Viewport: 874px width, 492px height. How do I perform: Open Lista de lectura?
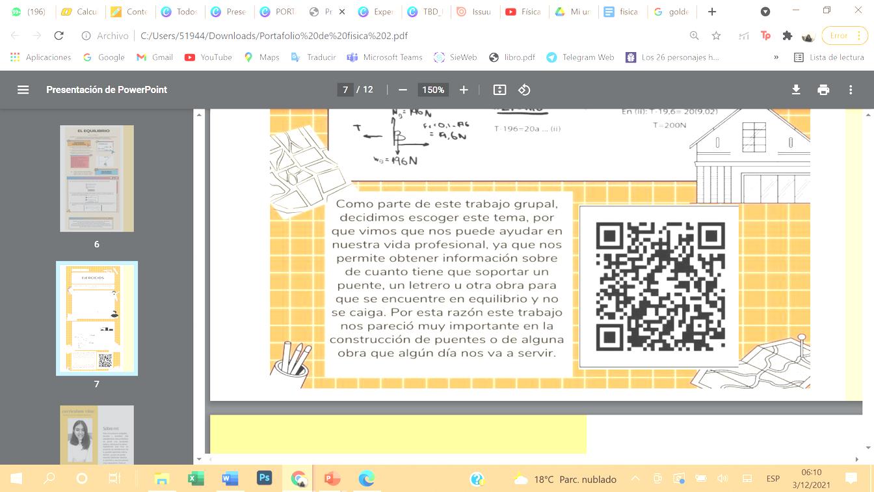829,57
